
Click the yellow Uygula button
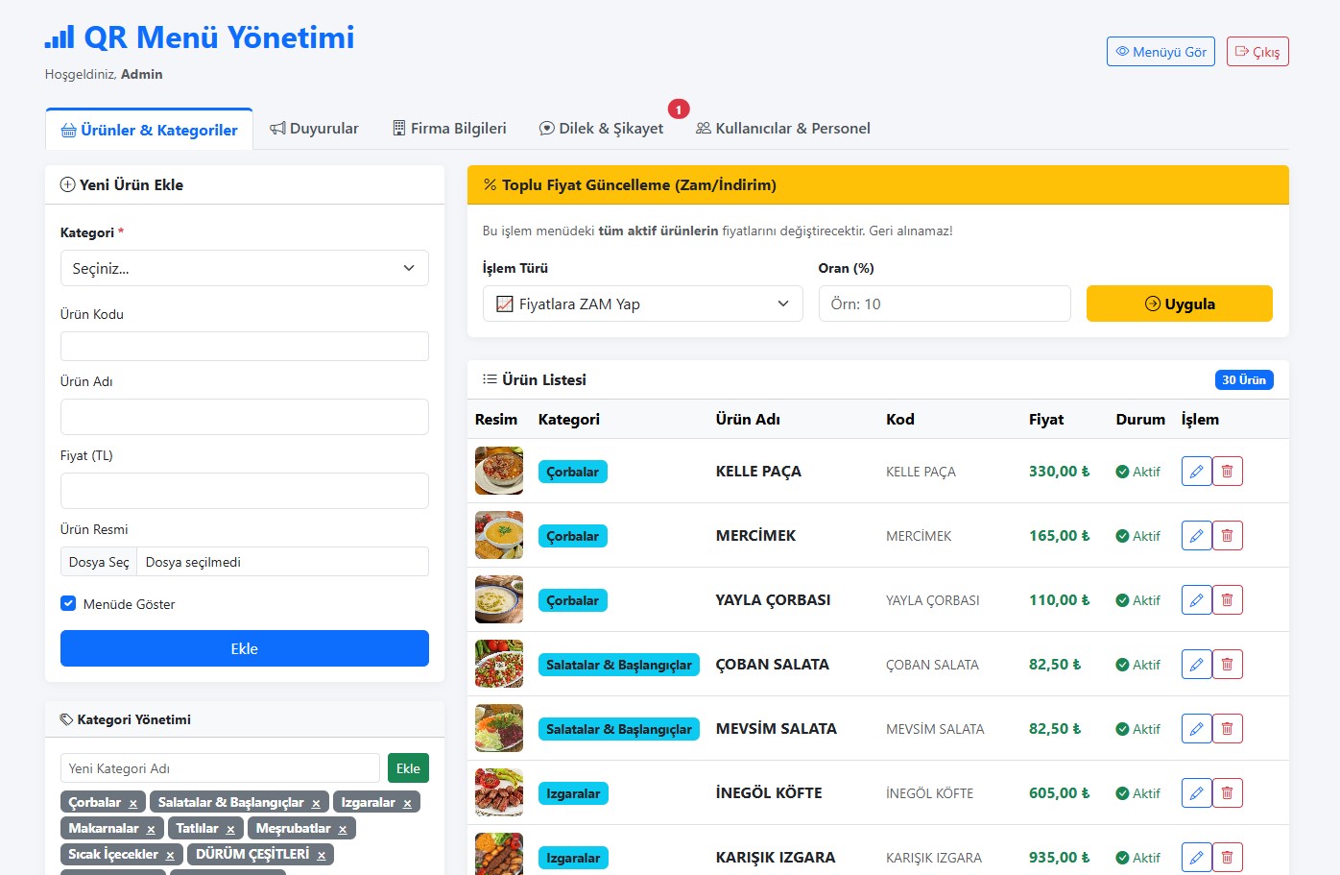(x=1179, y=304)
